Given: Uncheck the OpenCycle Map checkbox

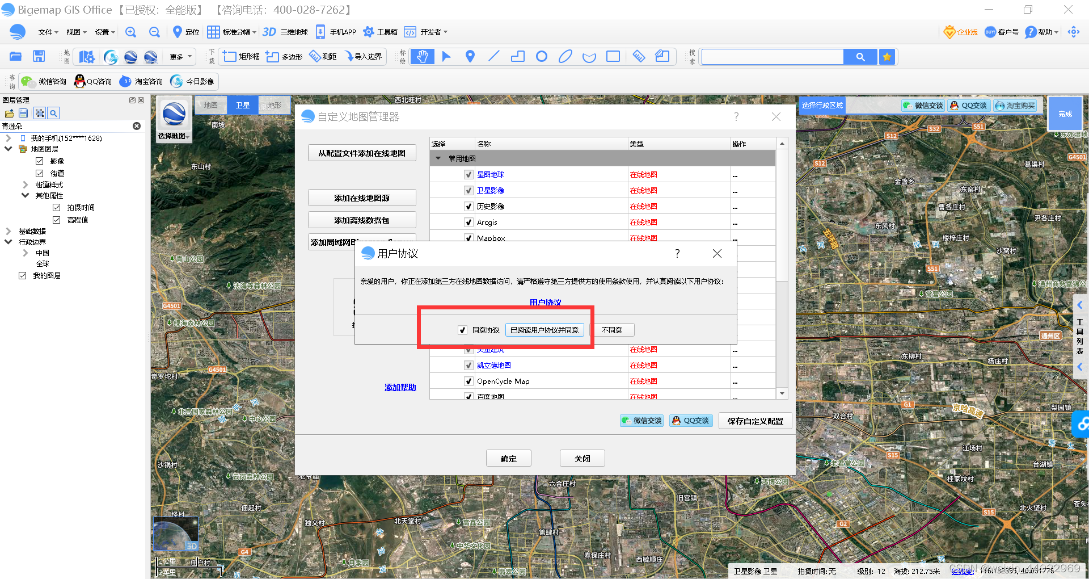Looking at the screenshot, I should [468, 381].
